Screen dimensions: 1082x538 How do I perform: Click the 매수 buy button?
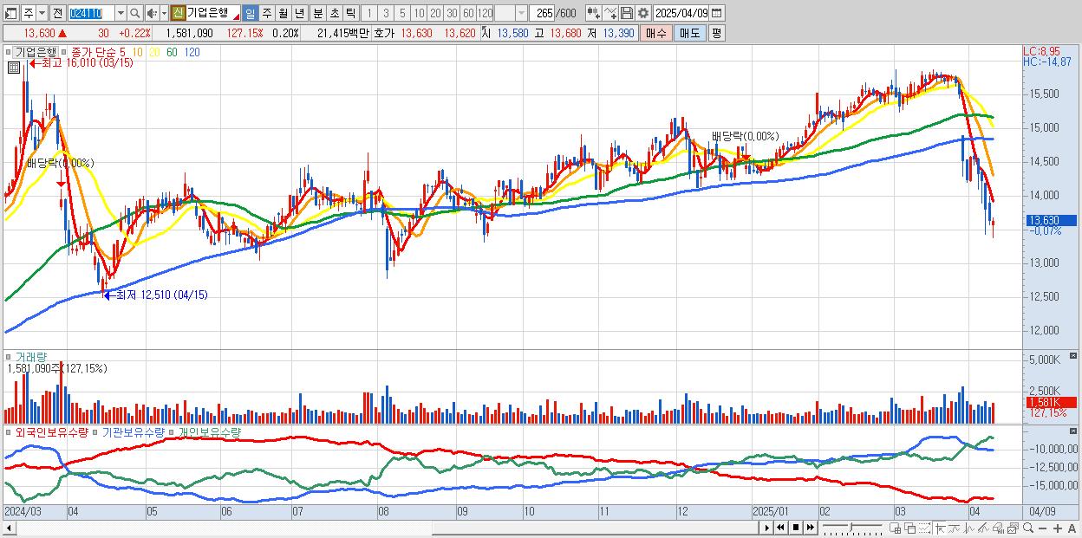click(656, 33)
